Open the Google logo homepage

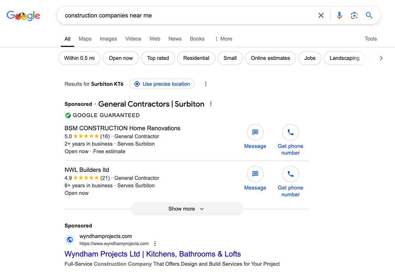pos(23,15)
